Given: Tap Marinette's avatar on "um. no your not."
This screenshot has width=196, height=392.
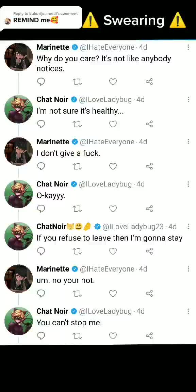Looking at the screenshot, I should pos(18,278).
